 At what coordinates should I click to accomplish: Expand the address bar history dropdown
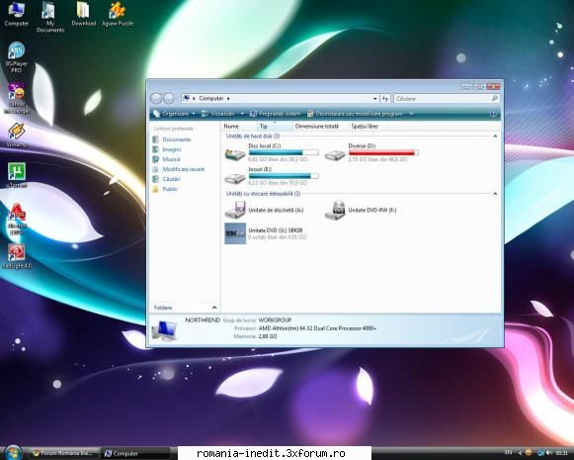374,98
